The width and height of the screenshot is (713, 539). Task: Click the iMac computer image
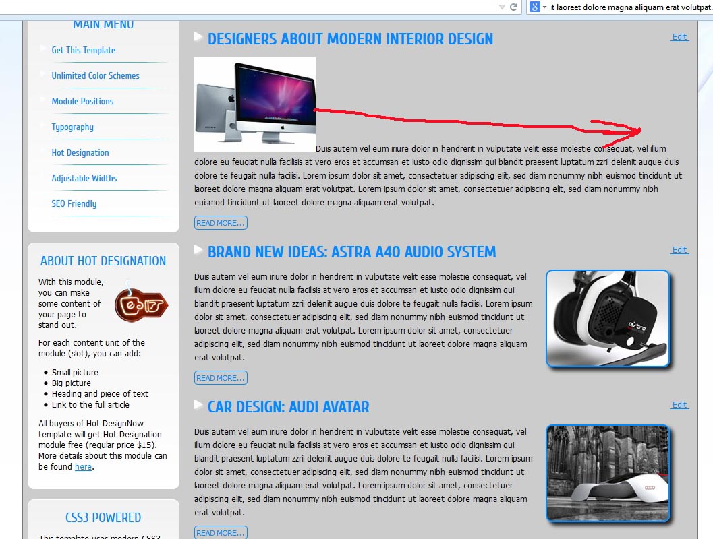255,104
